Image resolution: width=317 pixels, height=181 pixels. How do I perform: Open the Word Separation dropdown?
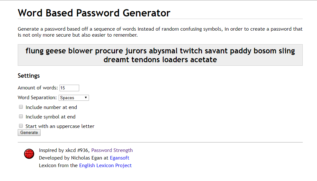click(x=74, y=98)
